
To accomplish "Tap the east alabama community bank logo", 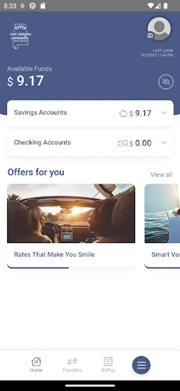I will click(21, 36).
